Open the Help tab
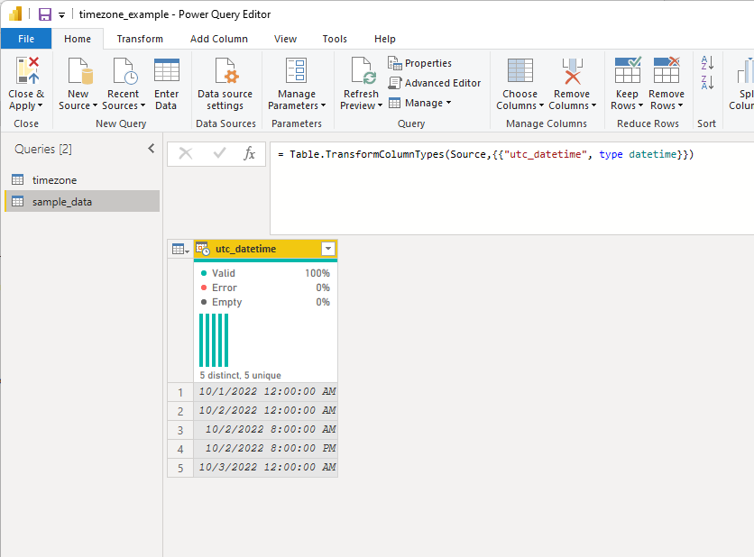The image size is (754, 557). coord(385,39)
